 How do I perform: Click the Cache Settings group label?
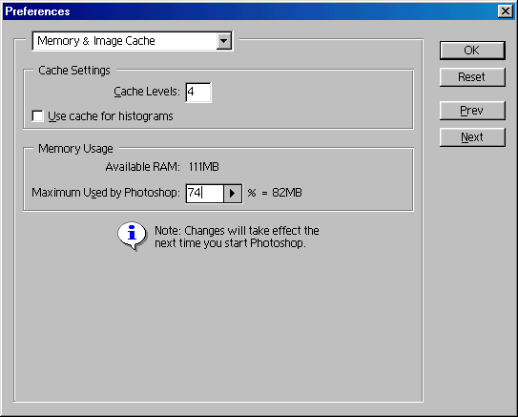[74, 71]
